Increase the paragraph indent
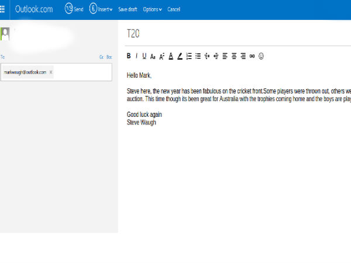 tap(207, 56)
